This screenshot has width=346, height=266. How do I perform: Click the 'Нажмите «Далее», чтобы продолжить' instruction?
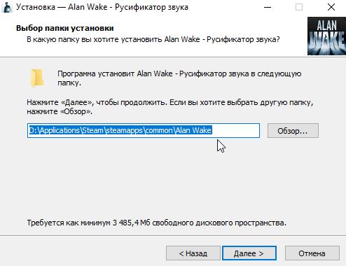point(170,106)
